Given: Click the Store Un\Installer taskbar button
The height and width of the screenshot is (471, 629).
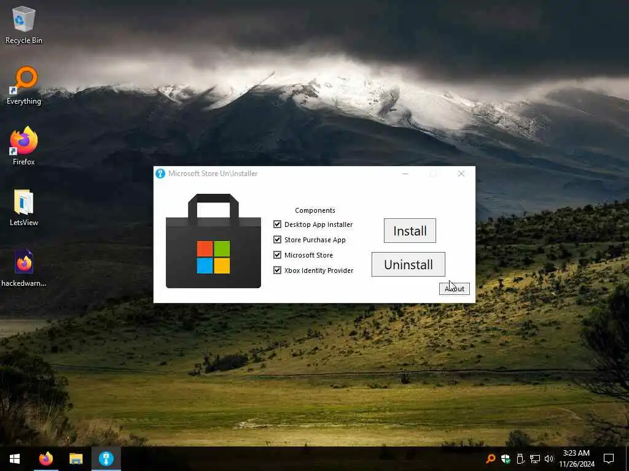Looking at the screenshot, I should pos(106,459).
